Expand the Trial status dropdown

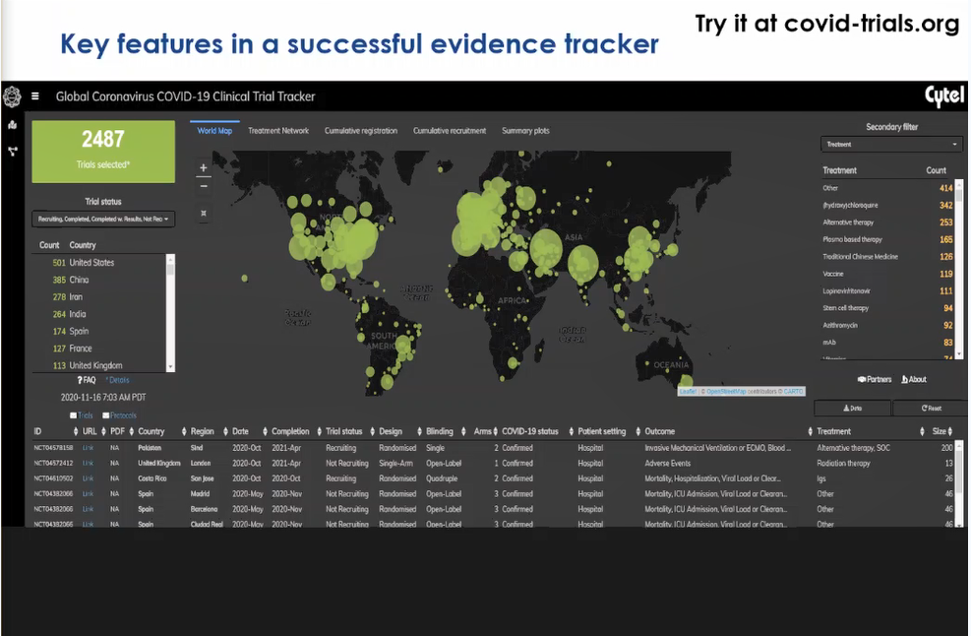[x=103, y=219]
